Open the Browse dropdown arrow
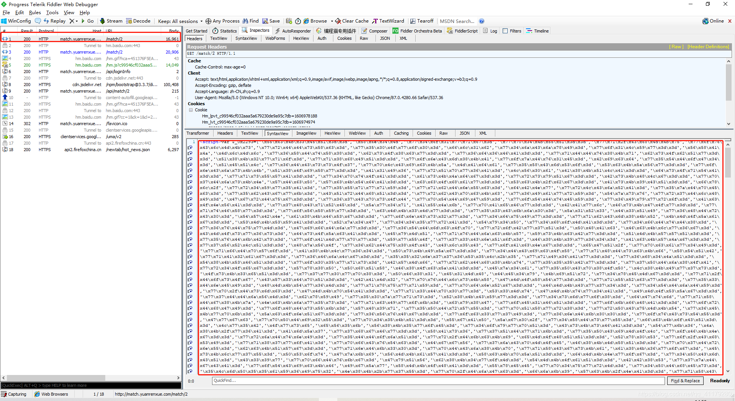This screenshot has height=401, width=735. [332, 21]
